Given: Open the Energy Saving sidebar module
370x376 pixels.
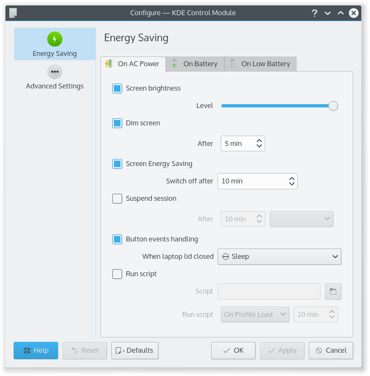Looking at the screenshot, I should (55, 44).
